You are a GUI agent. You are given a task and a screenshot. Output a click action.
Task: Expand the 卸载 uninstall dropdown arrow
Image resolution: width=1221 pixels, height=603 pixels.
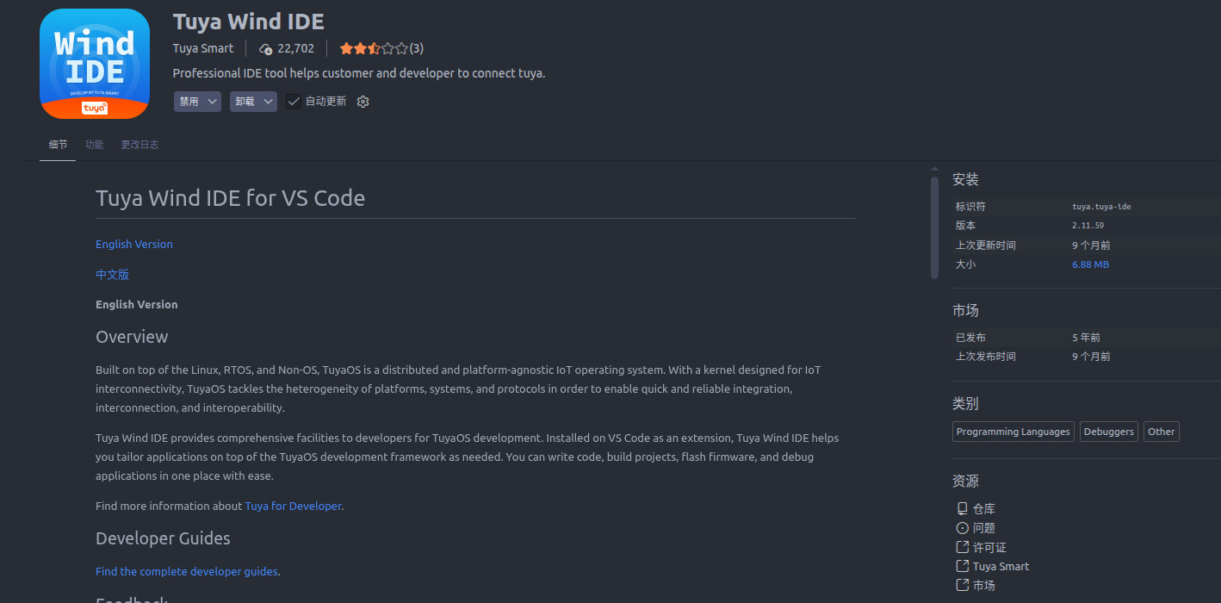tap(269, 102)
